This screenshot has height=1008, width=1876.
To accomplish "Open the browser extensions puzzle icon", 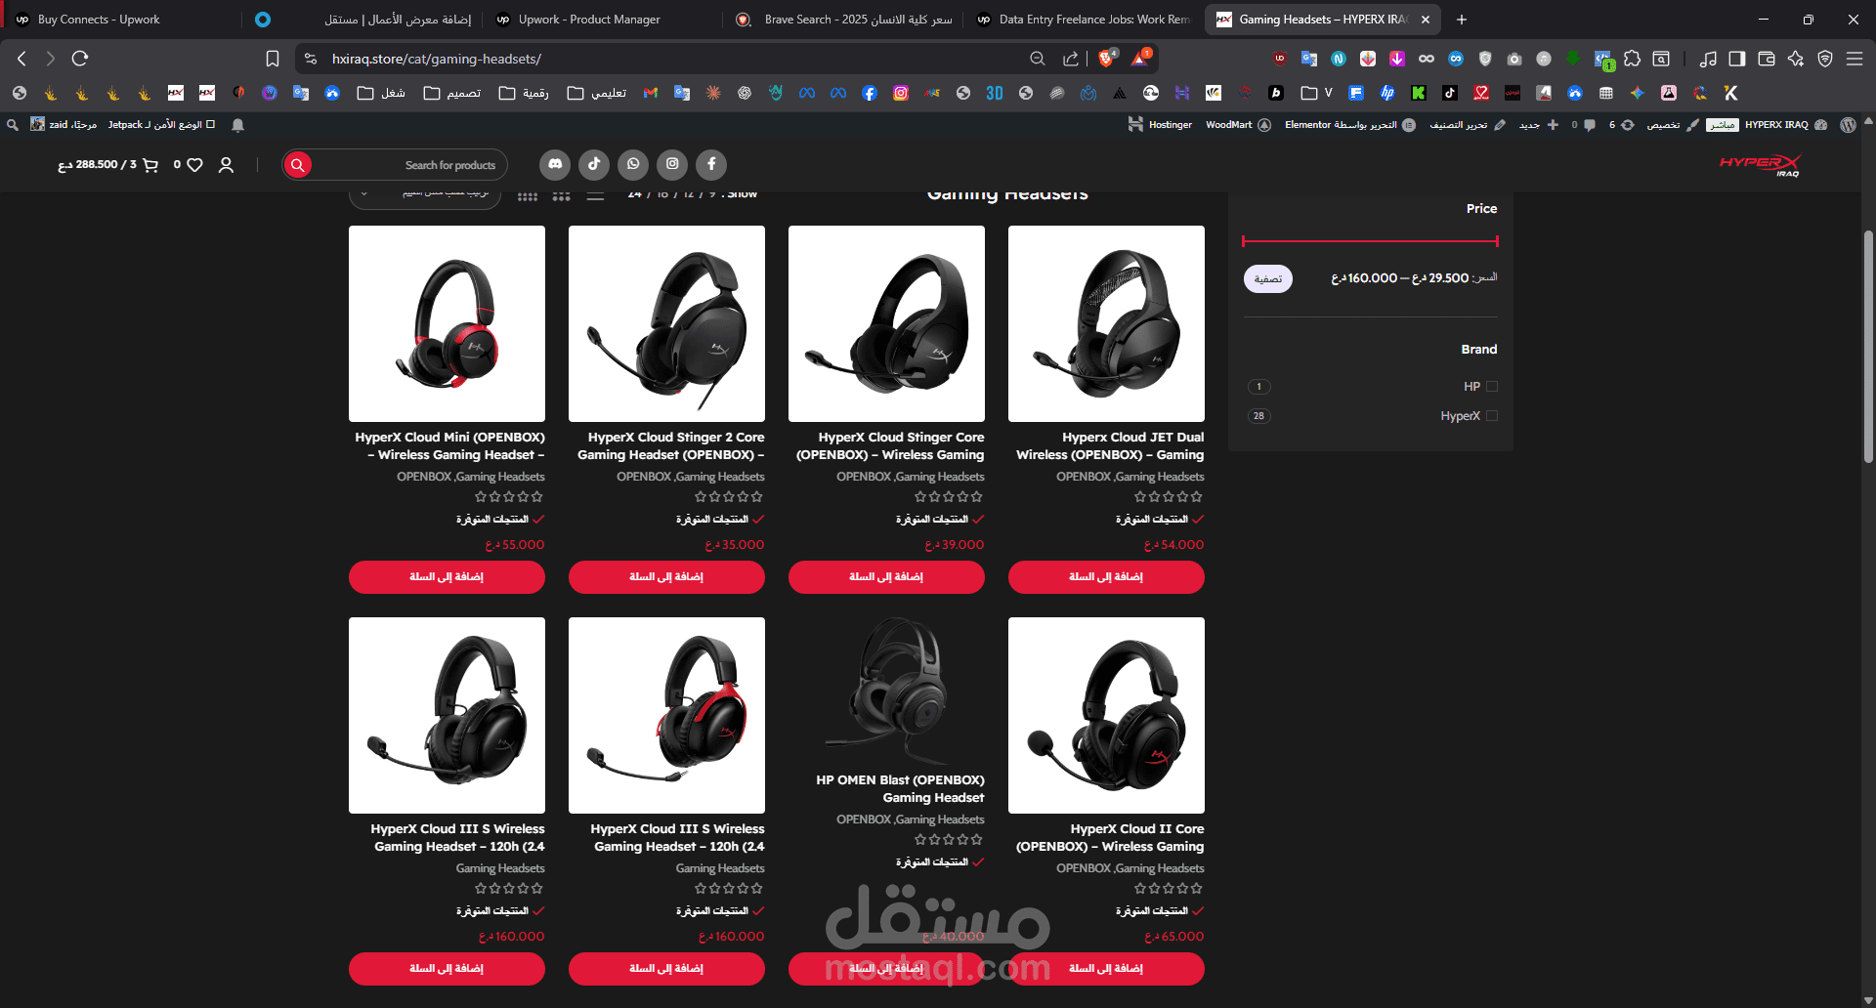I will (1632, 59).
